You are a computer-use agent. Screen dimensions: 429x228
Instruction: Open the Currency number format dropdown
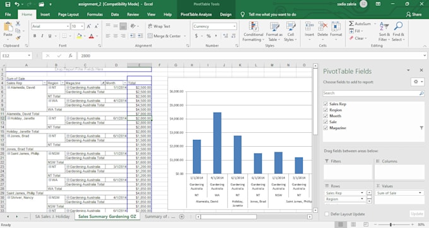[235, 26]
